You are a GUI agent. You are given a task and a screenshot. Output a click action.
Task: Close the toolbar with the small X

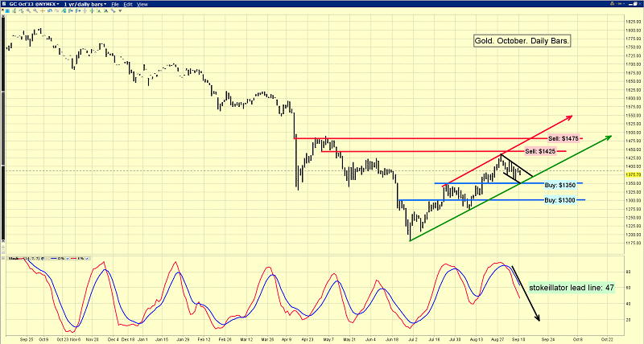point(2,10)
